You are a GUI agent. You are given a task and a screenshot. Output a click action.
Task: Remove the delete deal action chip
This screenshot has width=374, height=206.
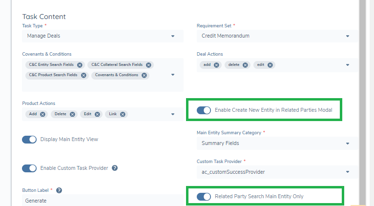[x=245, y=65]
